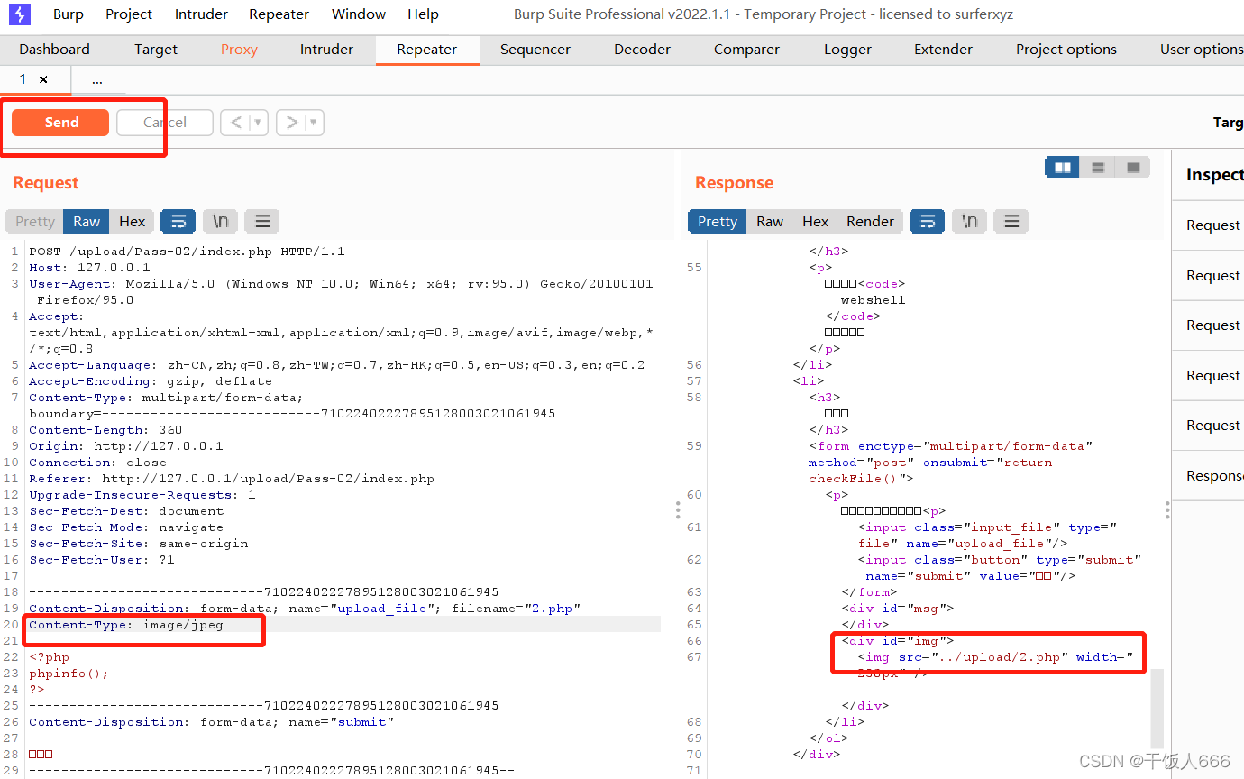The width and height of the screenshot is (1244, 779).
Task: Switch to Logger tab
Action: [847, 49]
